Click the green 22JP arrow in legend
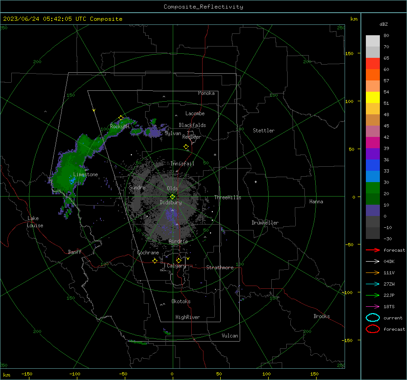The width and height of the screenshot is (407, 380). pyautogui.click(x=373, y=295)
